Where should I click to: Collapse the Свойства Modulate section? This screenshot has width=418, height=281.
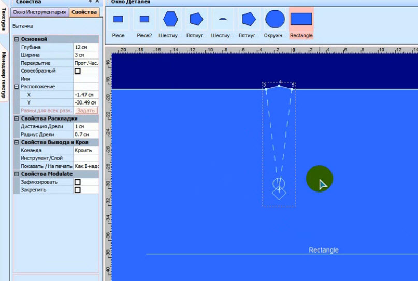[x=16, y=174]
